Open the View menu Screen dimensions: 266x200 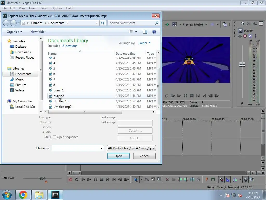click(x=22, y=8)
